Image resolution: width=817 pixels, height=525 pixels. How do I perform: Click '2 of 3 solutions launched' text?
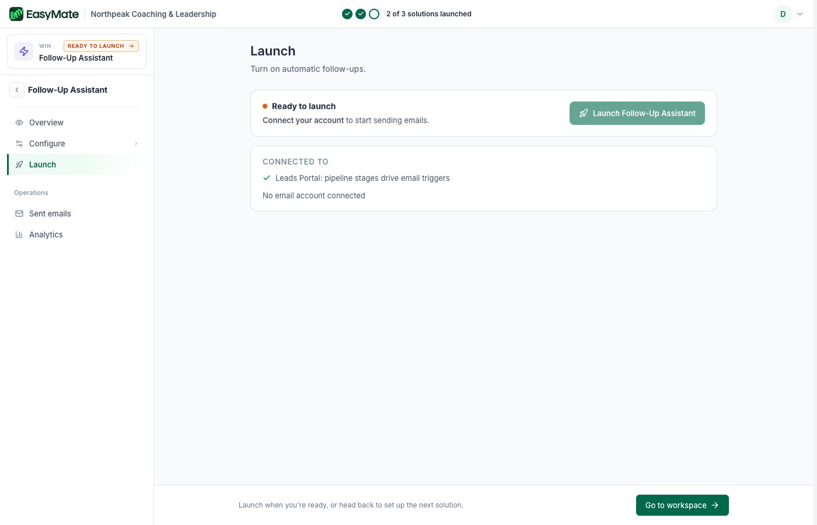(x=429, y=14)
